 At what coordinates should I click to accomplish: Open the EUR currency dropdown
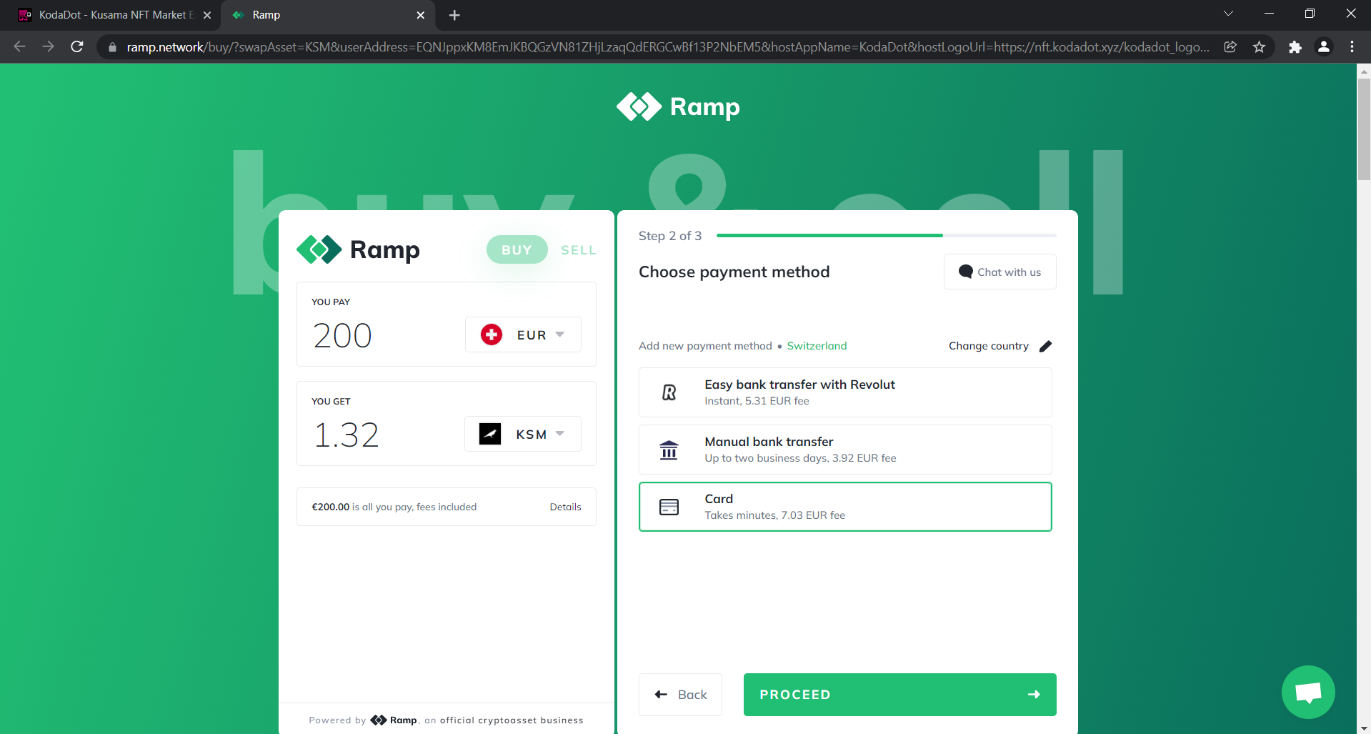(523, 335)
